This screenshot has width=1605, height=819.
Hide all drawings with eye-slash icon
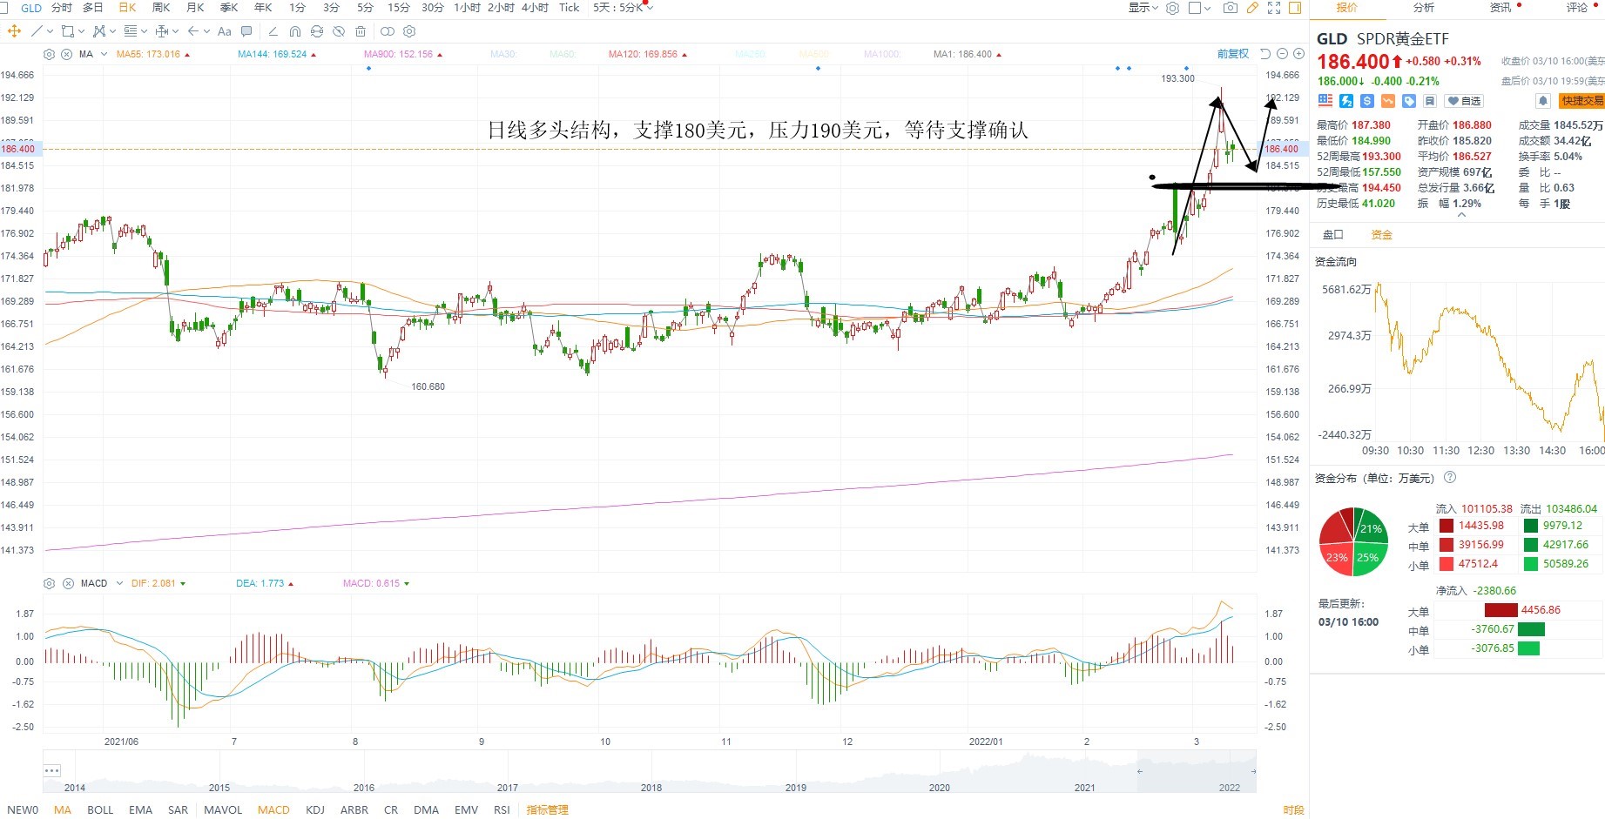click(x=339, y=31)
